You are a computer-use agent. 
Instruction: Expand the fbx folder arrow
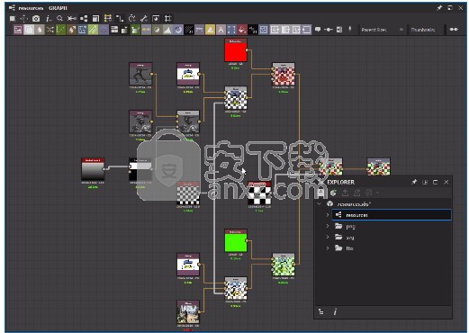(x=328, y=248)
